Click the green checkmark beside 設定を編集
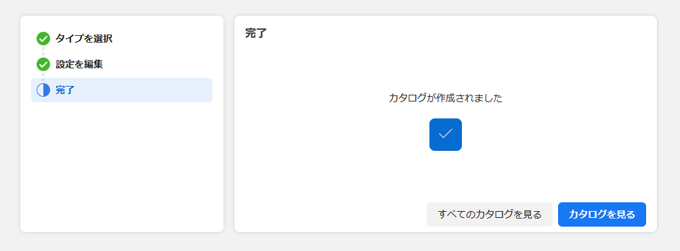The image size is (680, 251). (x=43, y=64)
